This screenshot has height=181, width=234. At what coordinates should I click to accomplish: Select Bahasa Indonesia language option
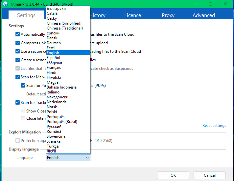click(x=68, y=87)
